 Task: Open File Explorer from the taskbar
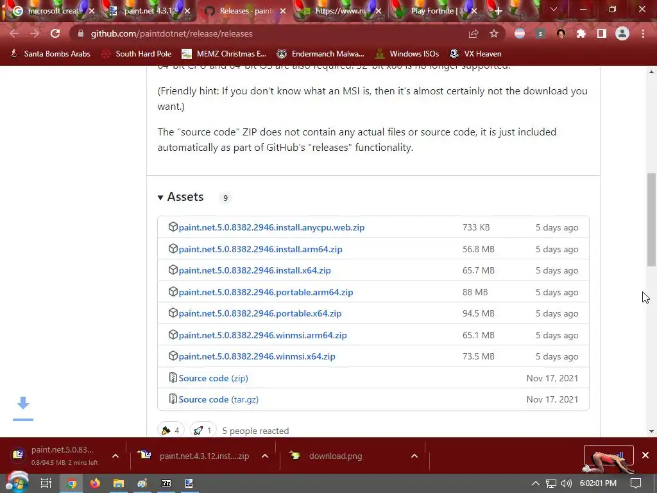119,483
